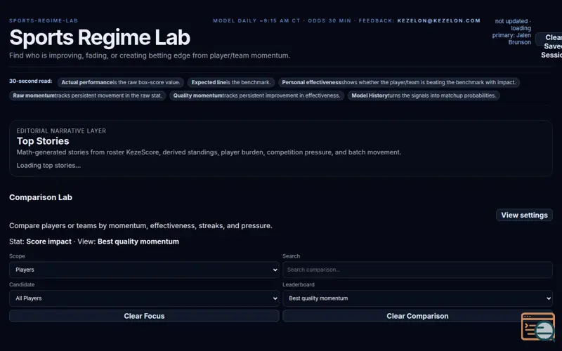This screenshot has width=562, height=351.
Task: Click the Top Stories heading
Action: (43, 141)
